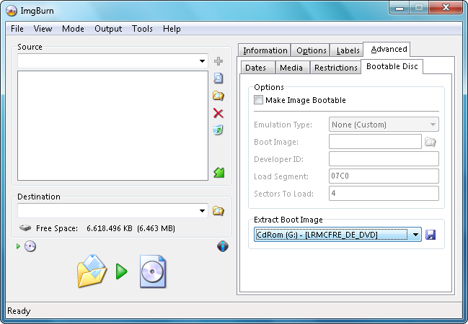This screenshot has width=468, height=324.
Task: Click the small green play arrow beside disc icon
Action: tap(18, 246)
